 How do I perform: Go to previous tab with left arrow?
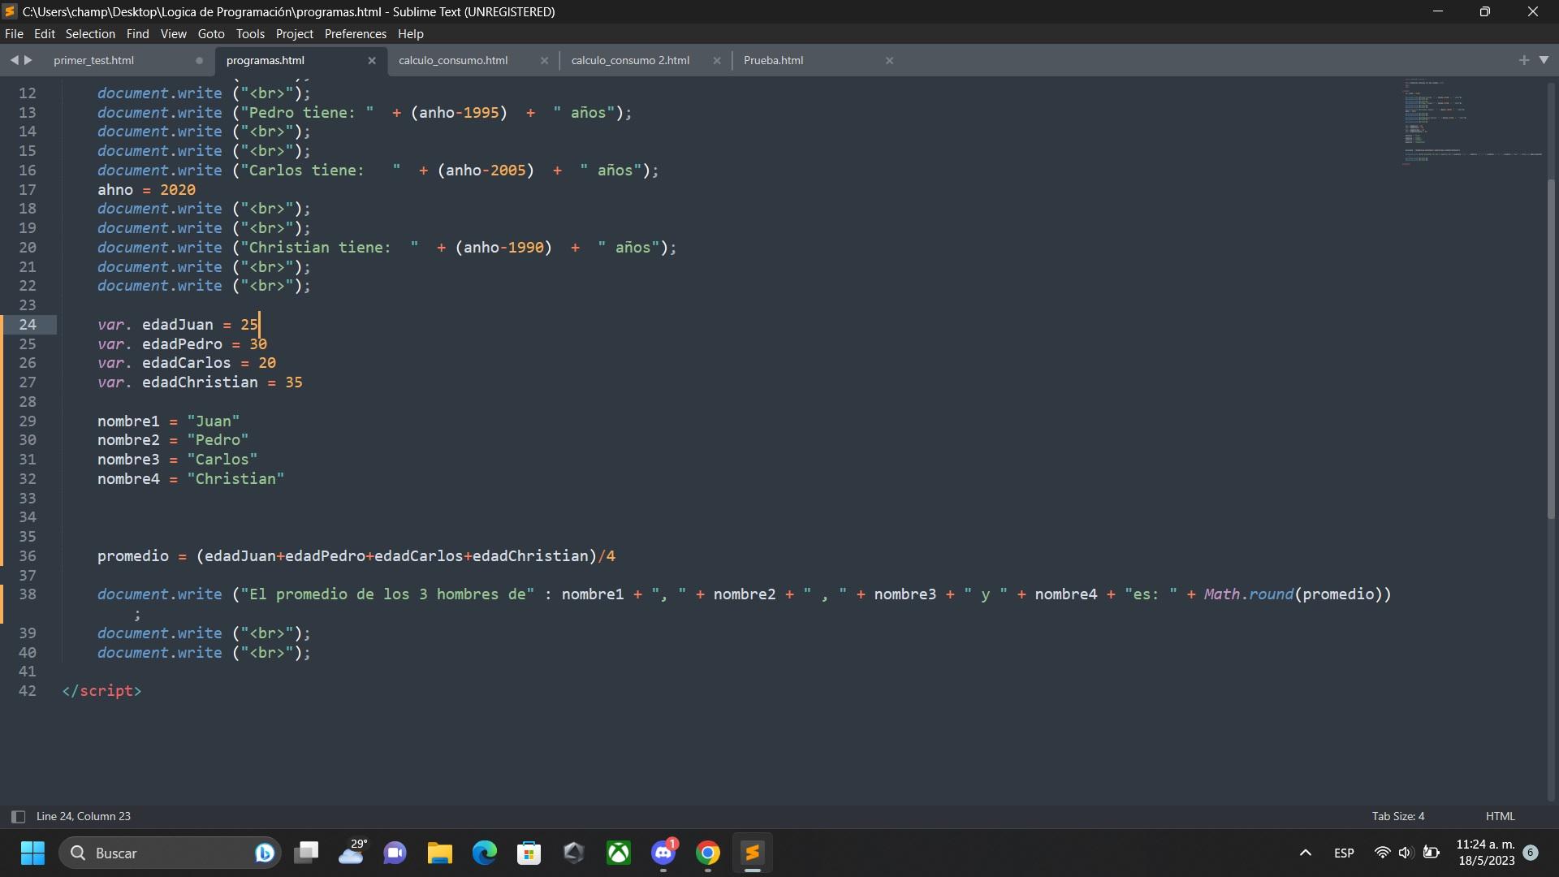click(14, 60)
